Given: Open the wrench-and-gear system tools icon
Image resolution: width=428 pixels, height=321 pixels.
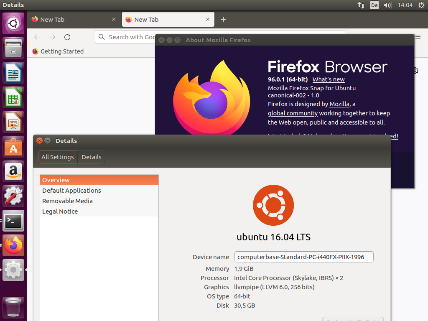Looking at the screenshot, I should coord(13,196).
